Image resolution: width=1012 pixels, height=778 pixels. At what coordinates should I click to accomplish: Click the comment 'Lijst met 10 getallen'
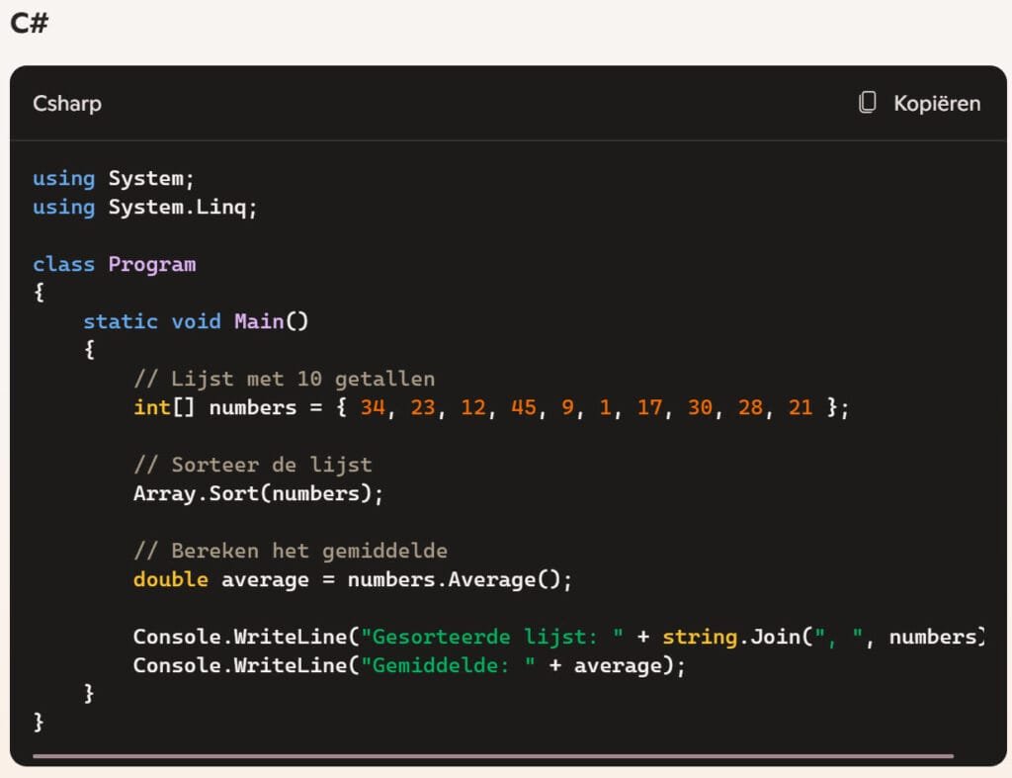(x=285, y=379)
